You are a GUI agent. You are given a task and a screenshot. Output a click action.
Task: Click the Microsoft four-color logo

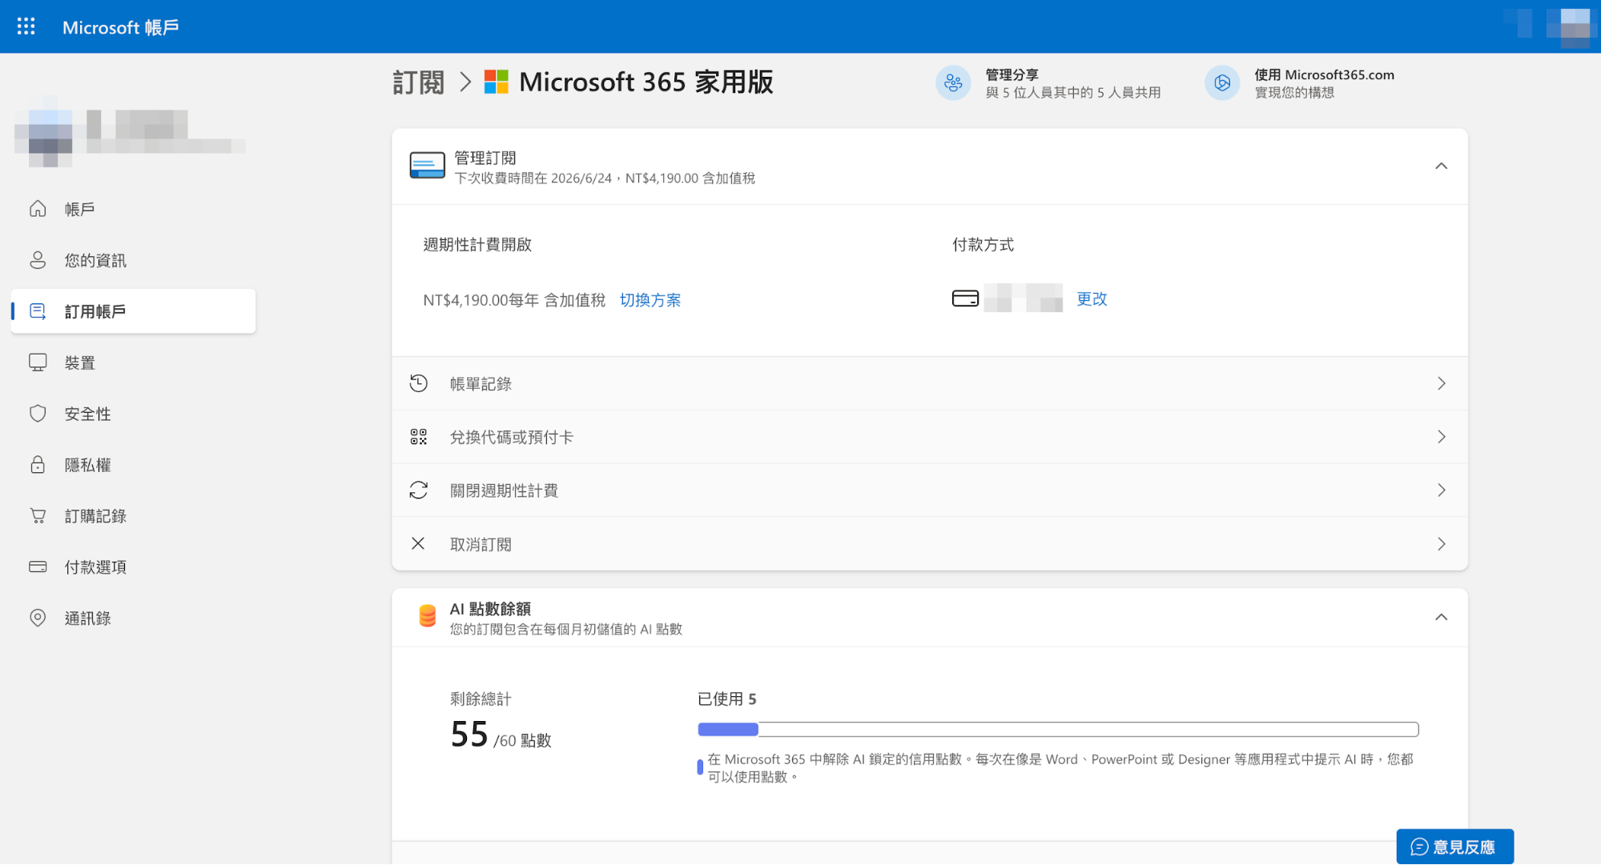[x=497, y=82]
